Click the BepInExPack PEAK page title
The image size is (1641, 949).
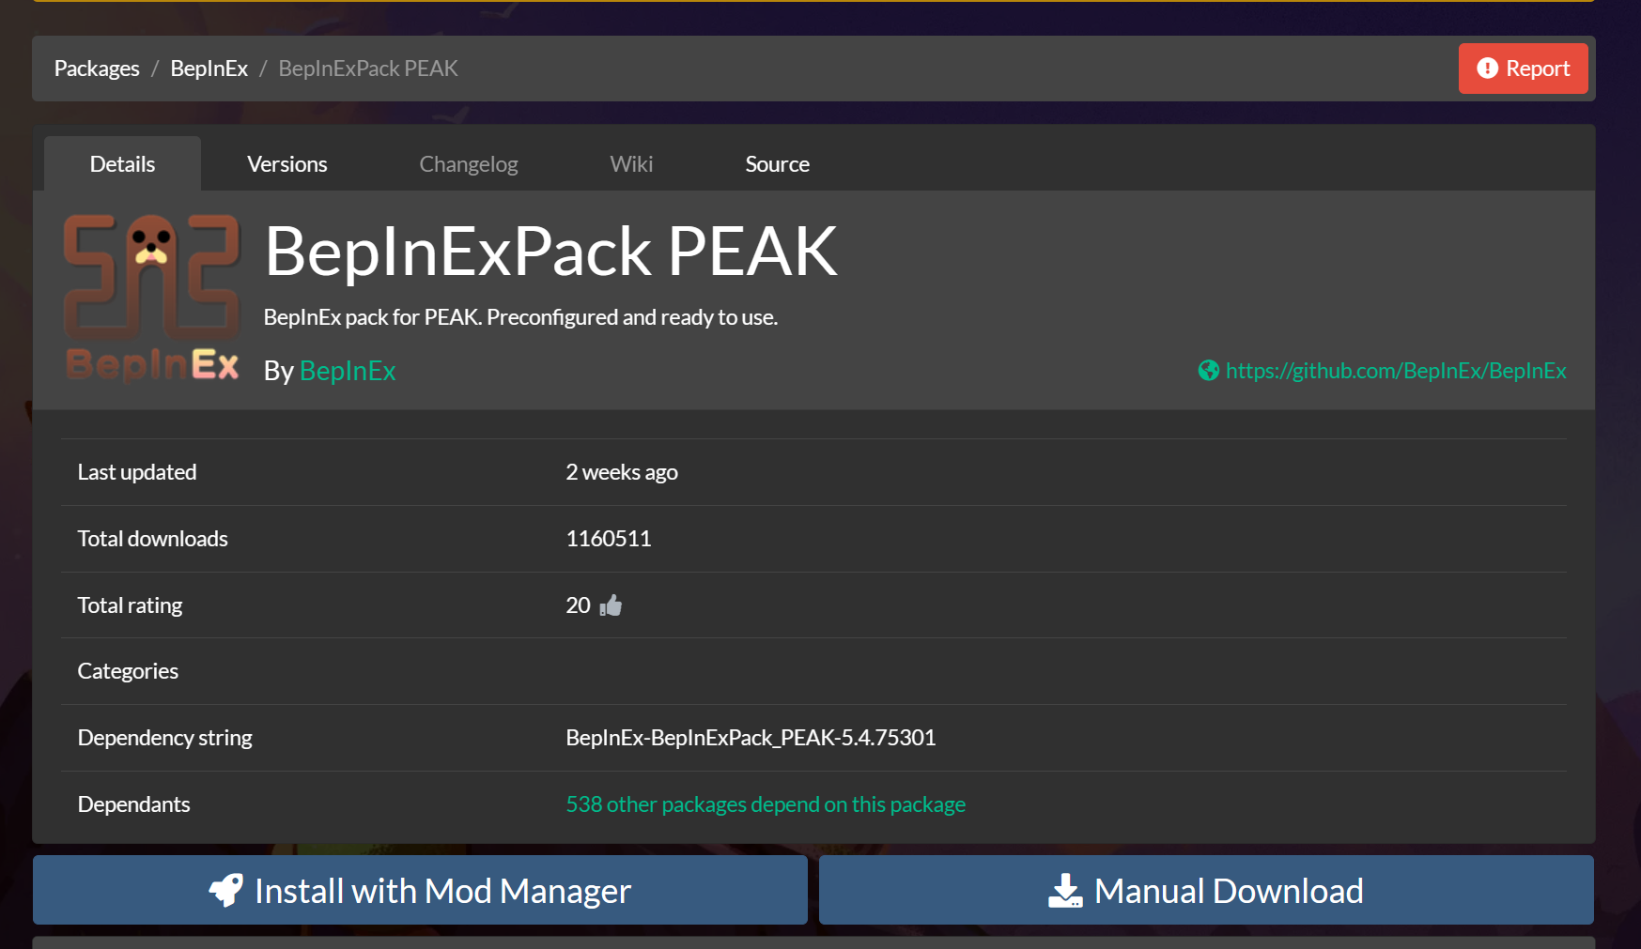(x=551, y=252)
